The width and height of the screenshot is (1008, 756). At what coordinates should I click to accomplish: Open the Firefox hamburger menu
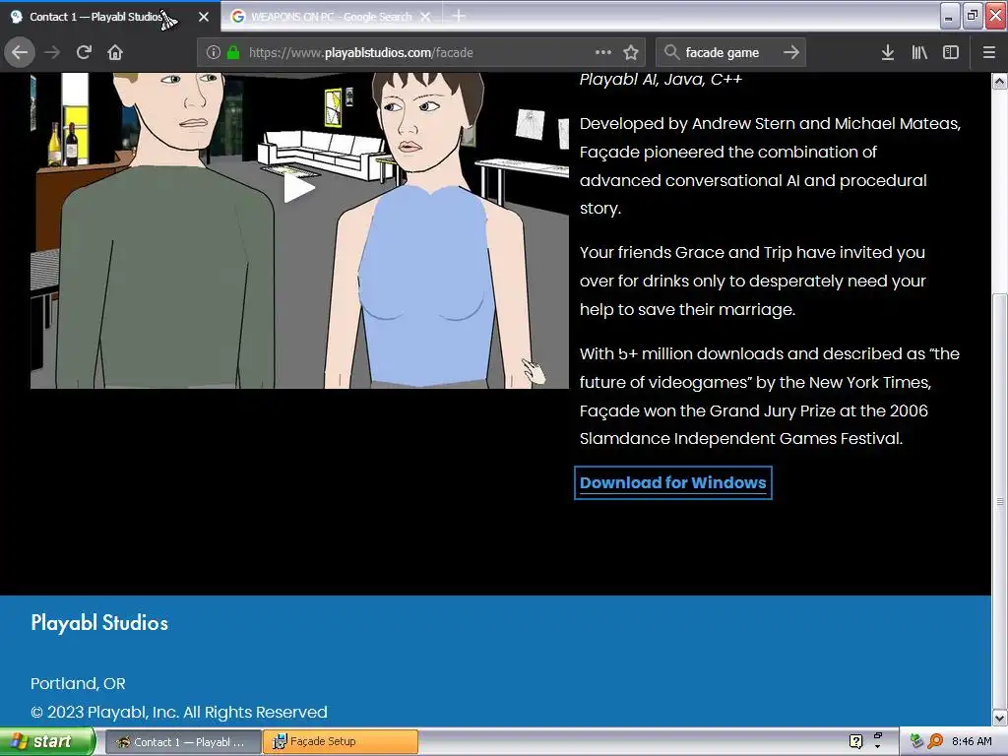click(x=989, y=52)
